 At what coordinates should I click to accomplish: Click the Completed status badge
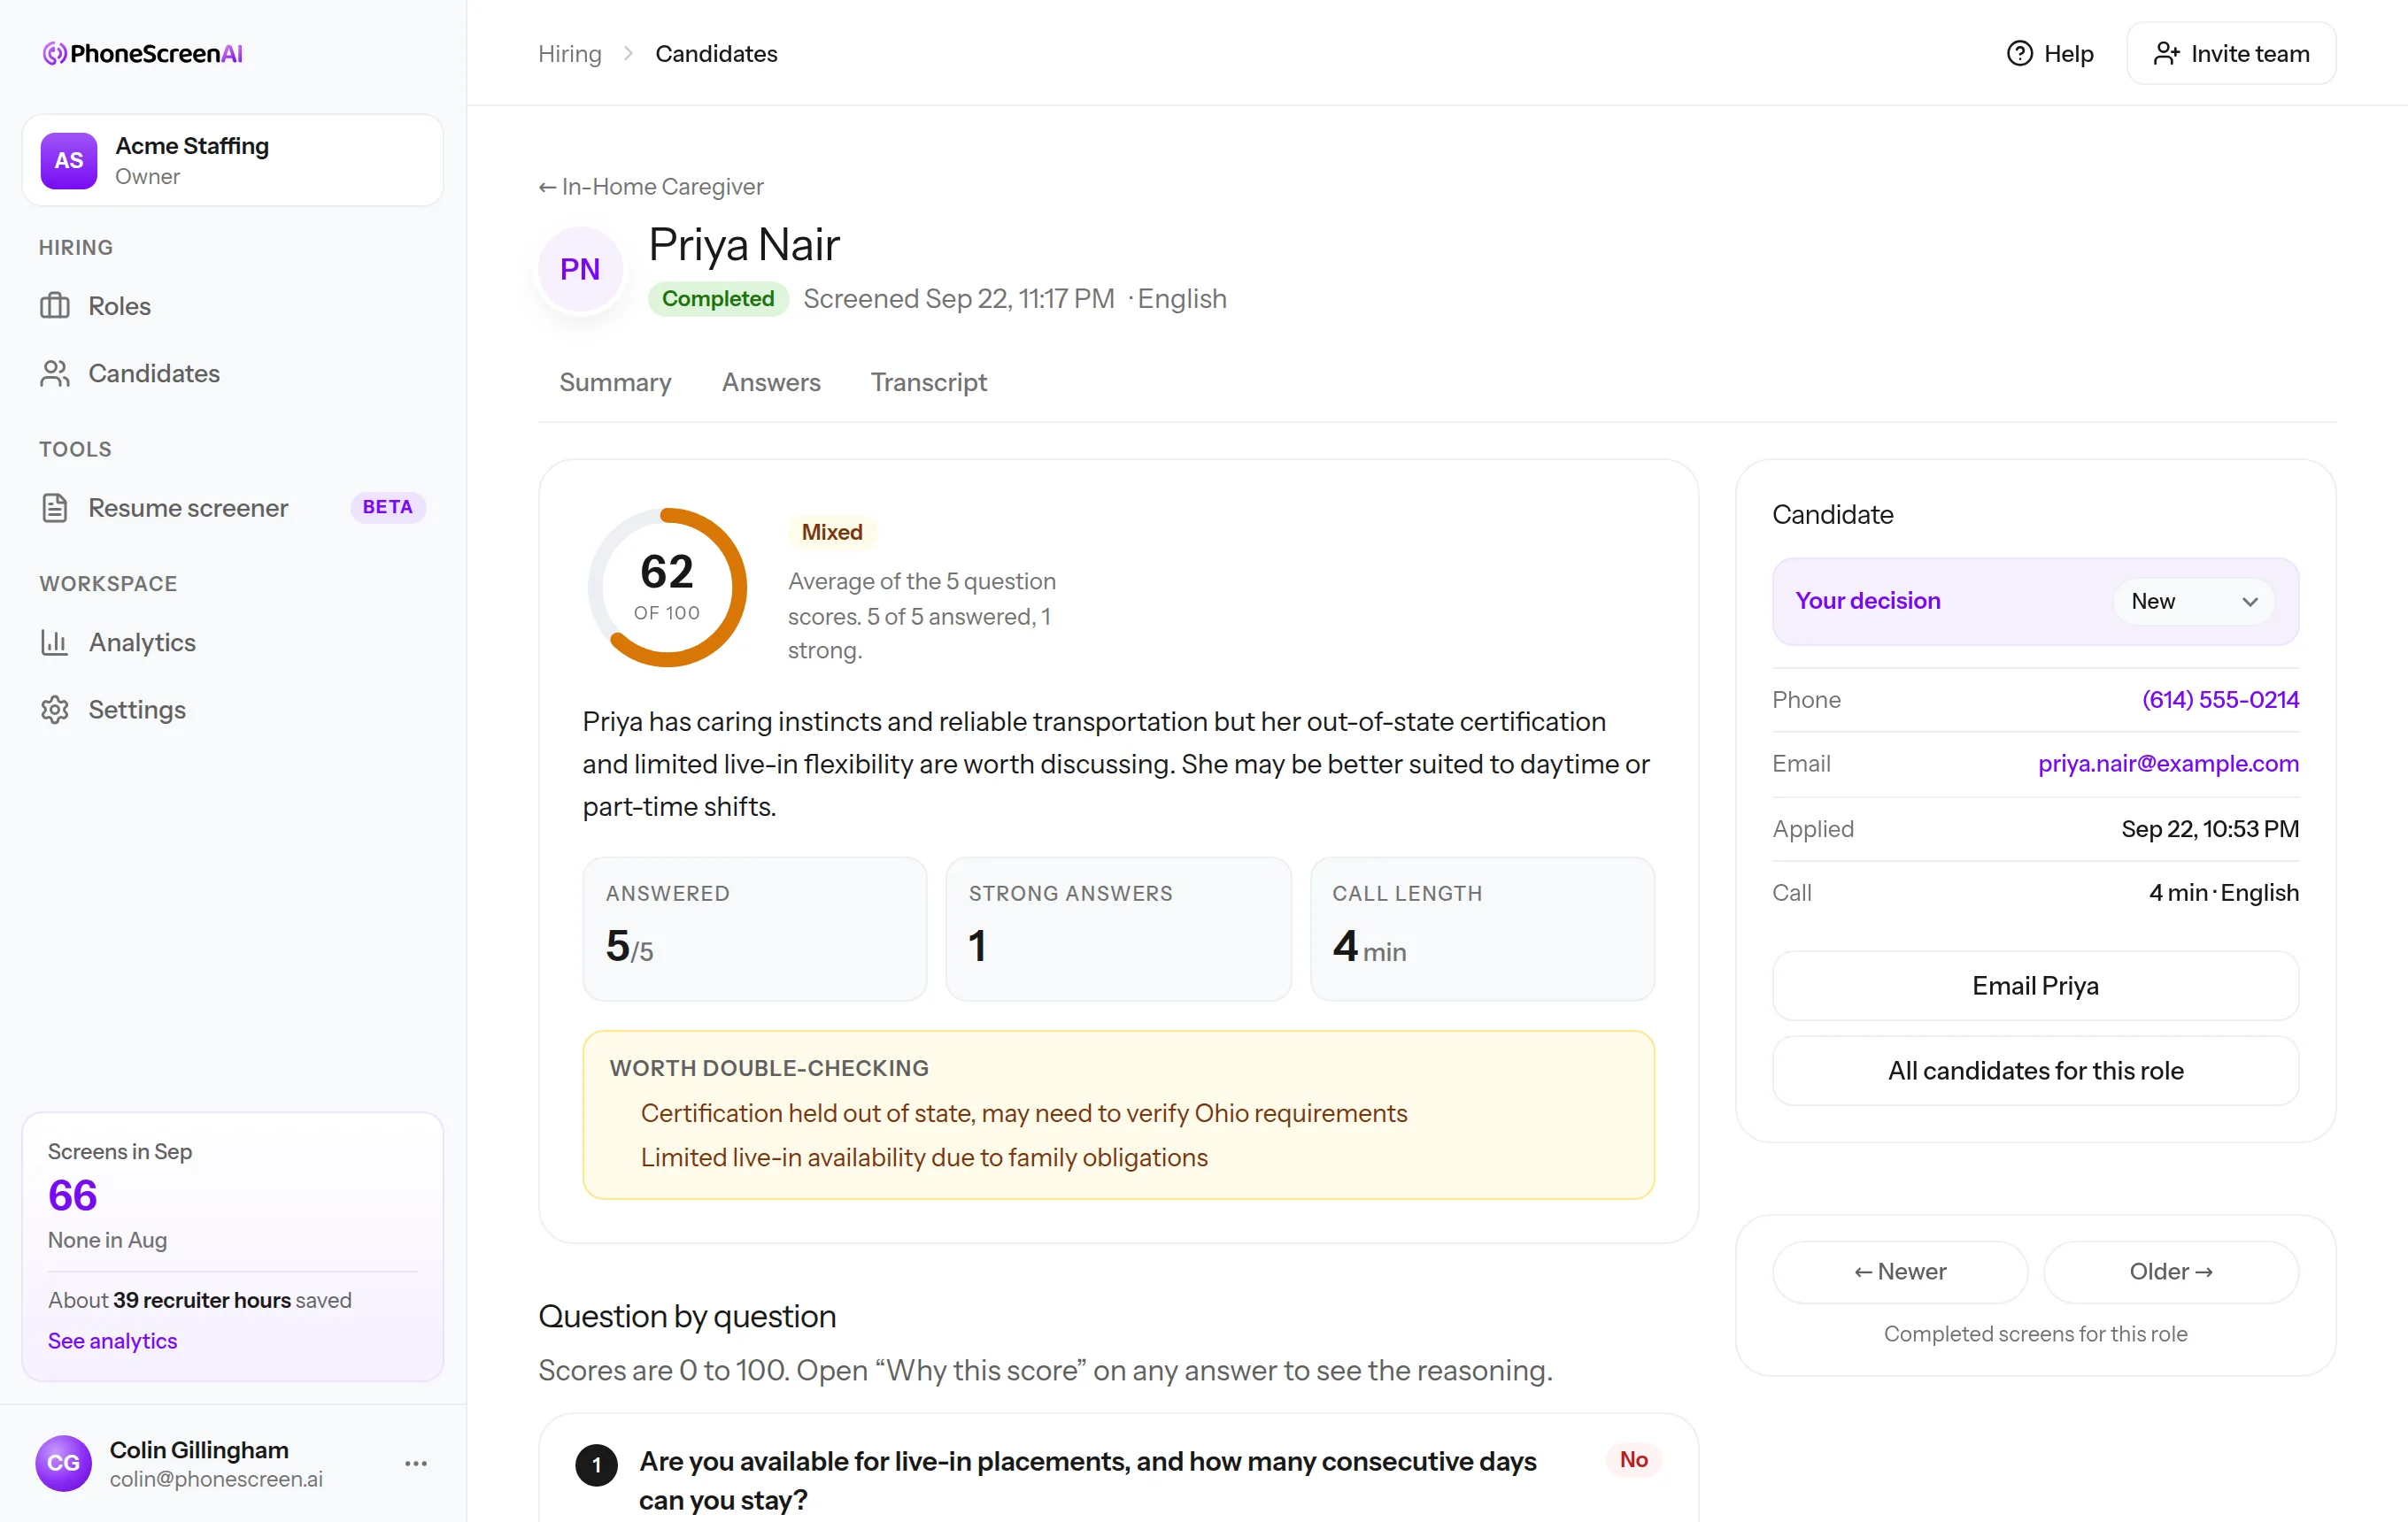point(718,298)
